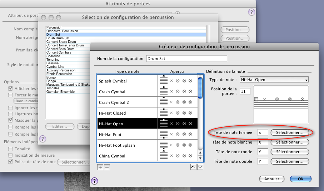
Task: Enable Indication de mesure checkbox
Action: click(x=11, y=155)
